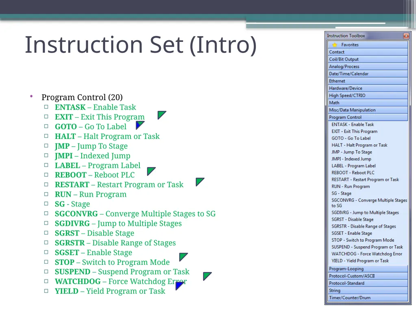
Task: Select LABEL - Program Label in toolbox
Action: tap(353, 166)
